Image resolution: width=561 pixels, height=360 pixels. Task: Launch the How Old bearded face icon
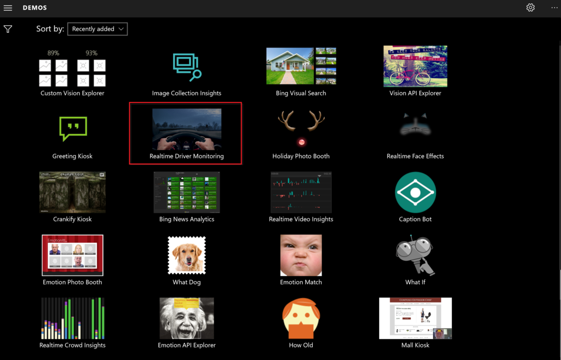(x=301, y=318)
